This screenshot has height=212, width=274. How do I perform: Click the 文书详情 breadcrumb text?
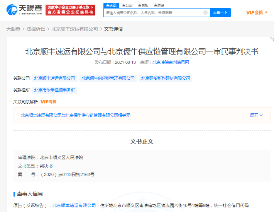(x=113, y=29)
